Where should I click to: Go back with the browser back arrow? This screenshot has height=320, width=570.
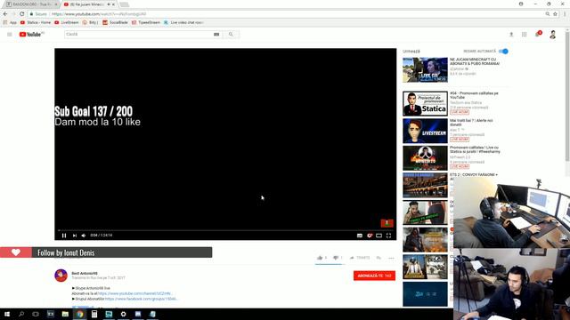pos(5,14)
